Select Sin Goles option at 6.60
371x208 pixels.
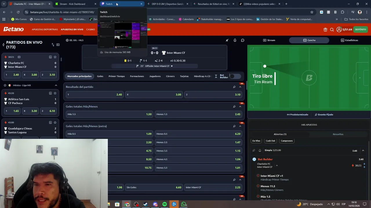[x=154, y=187]
